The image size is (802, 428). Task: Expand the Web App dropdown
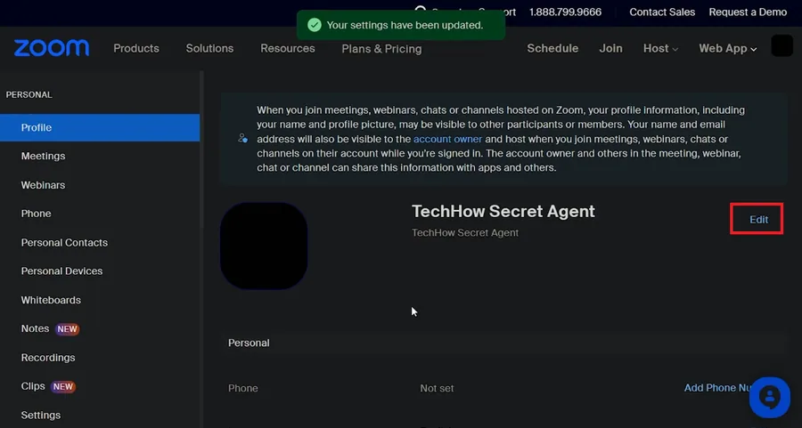pyautogui.click(x=727, y=49)
